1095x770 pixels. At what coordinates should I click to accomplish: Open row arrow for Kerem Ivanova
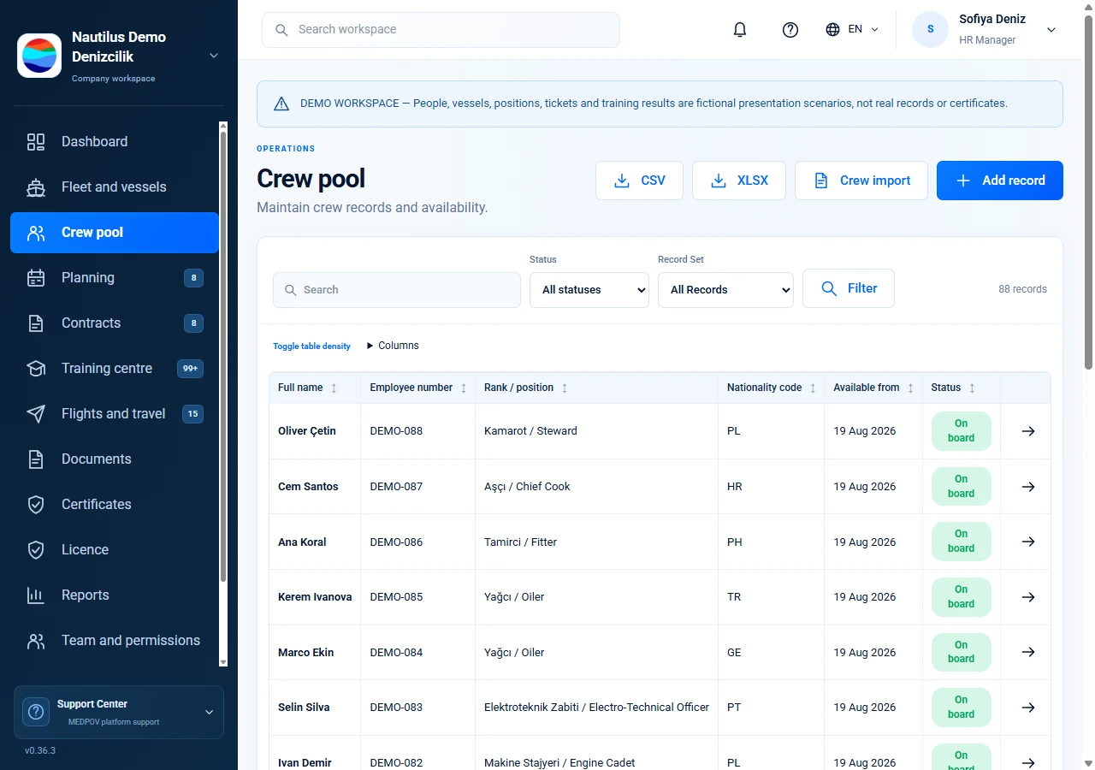coord(1028,597)
